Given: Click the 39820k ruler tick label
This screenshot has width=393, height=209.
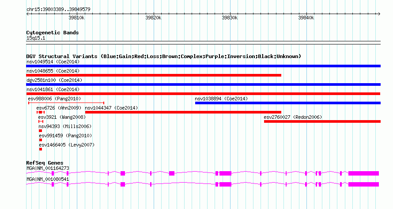Looking at the screenshot, I should pyautogui.click(x=153, y=18).
